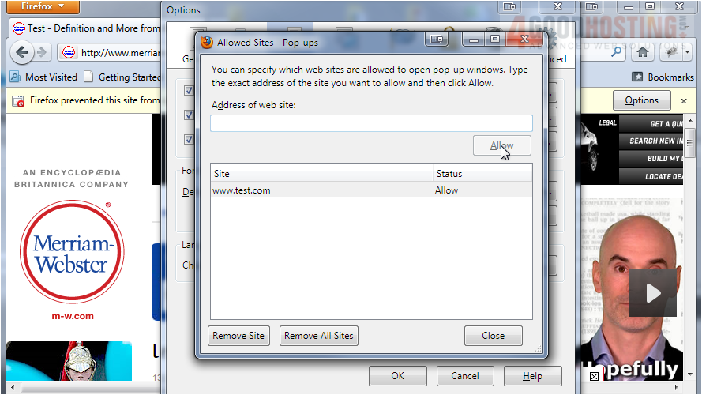The image size is (702, 395).
Task: Select www.test.com in the allowed sites list
Action: pyautogui.click(x=242, y=190)
